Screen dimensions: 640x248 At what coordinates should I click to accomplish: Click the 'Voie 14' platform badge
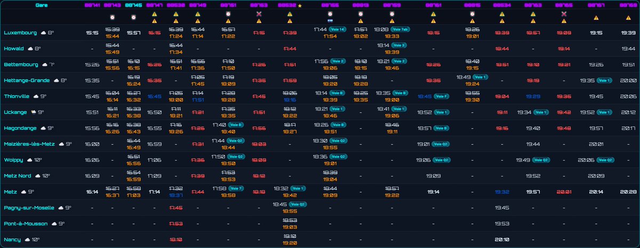click(337, 29)
